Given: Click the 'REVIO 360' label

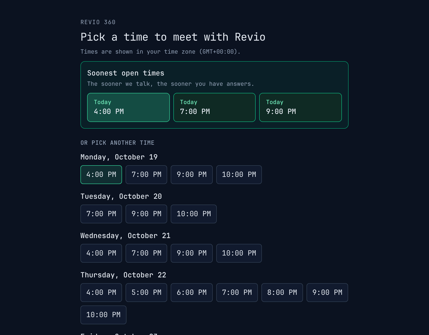Looking at the screenshot, I should pos(98,22).
